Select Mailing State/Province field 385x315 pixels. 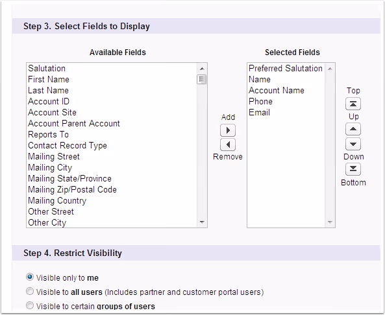click(x=112, y=179)
